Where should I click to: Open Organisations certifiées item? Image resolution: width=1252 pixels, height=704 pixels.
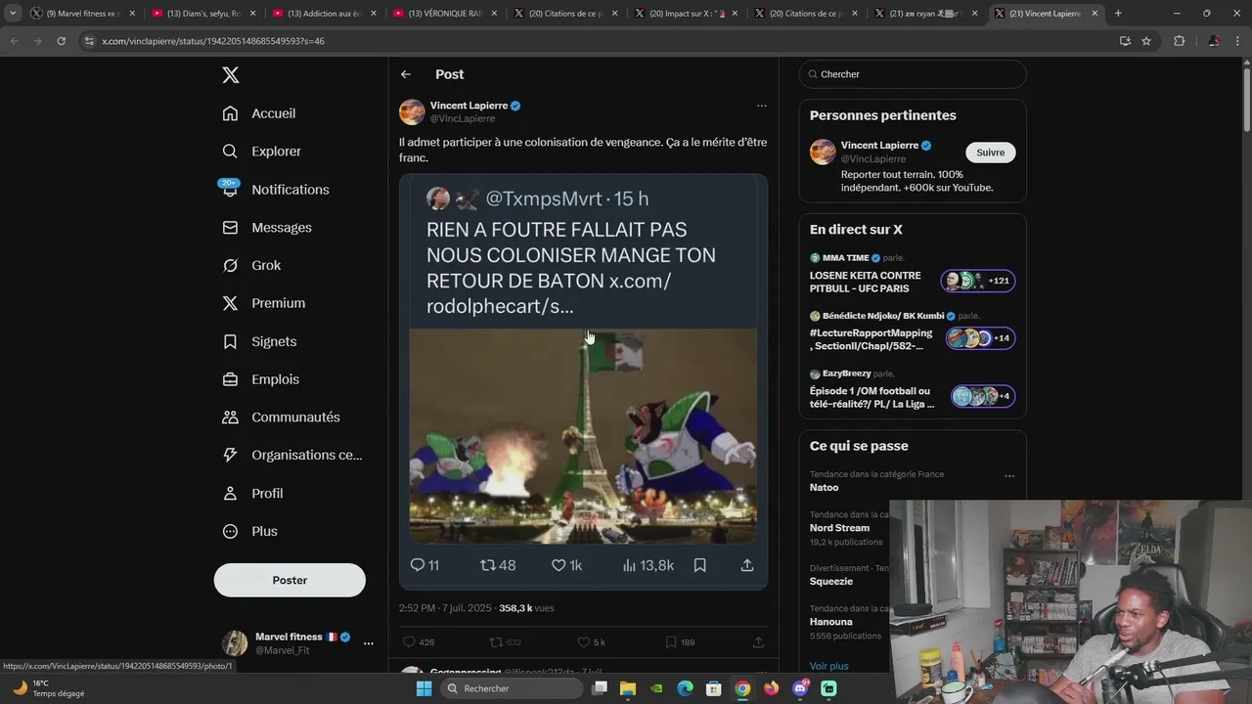pos(292,455)
